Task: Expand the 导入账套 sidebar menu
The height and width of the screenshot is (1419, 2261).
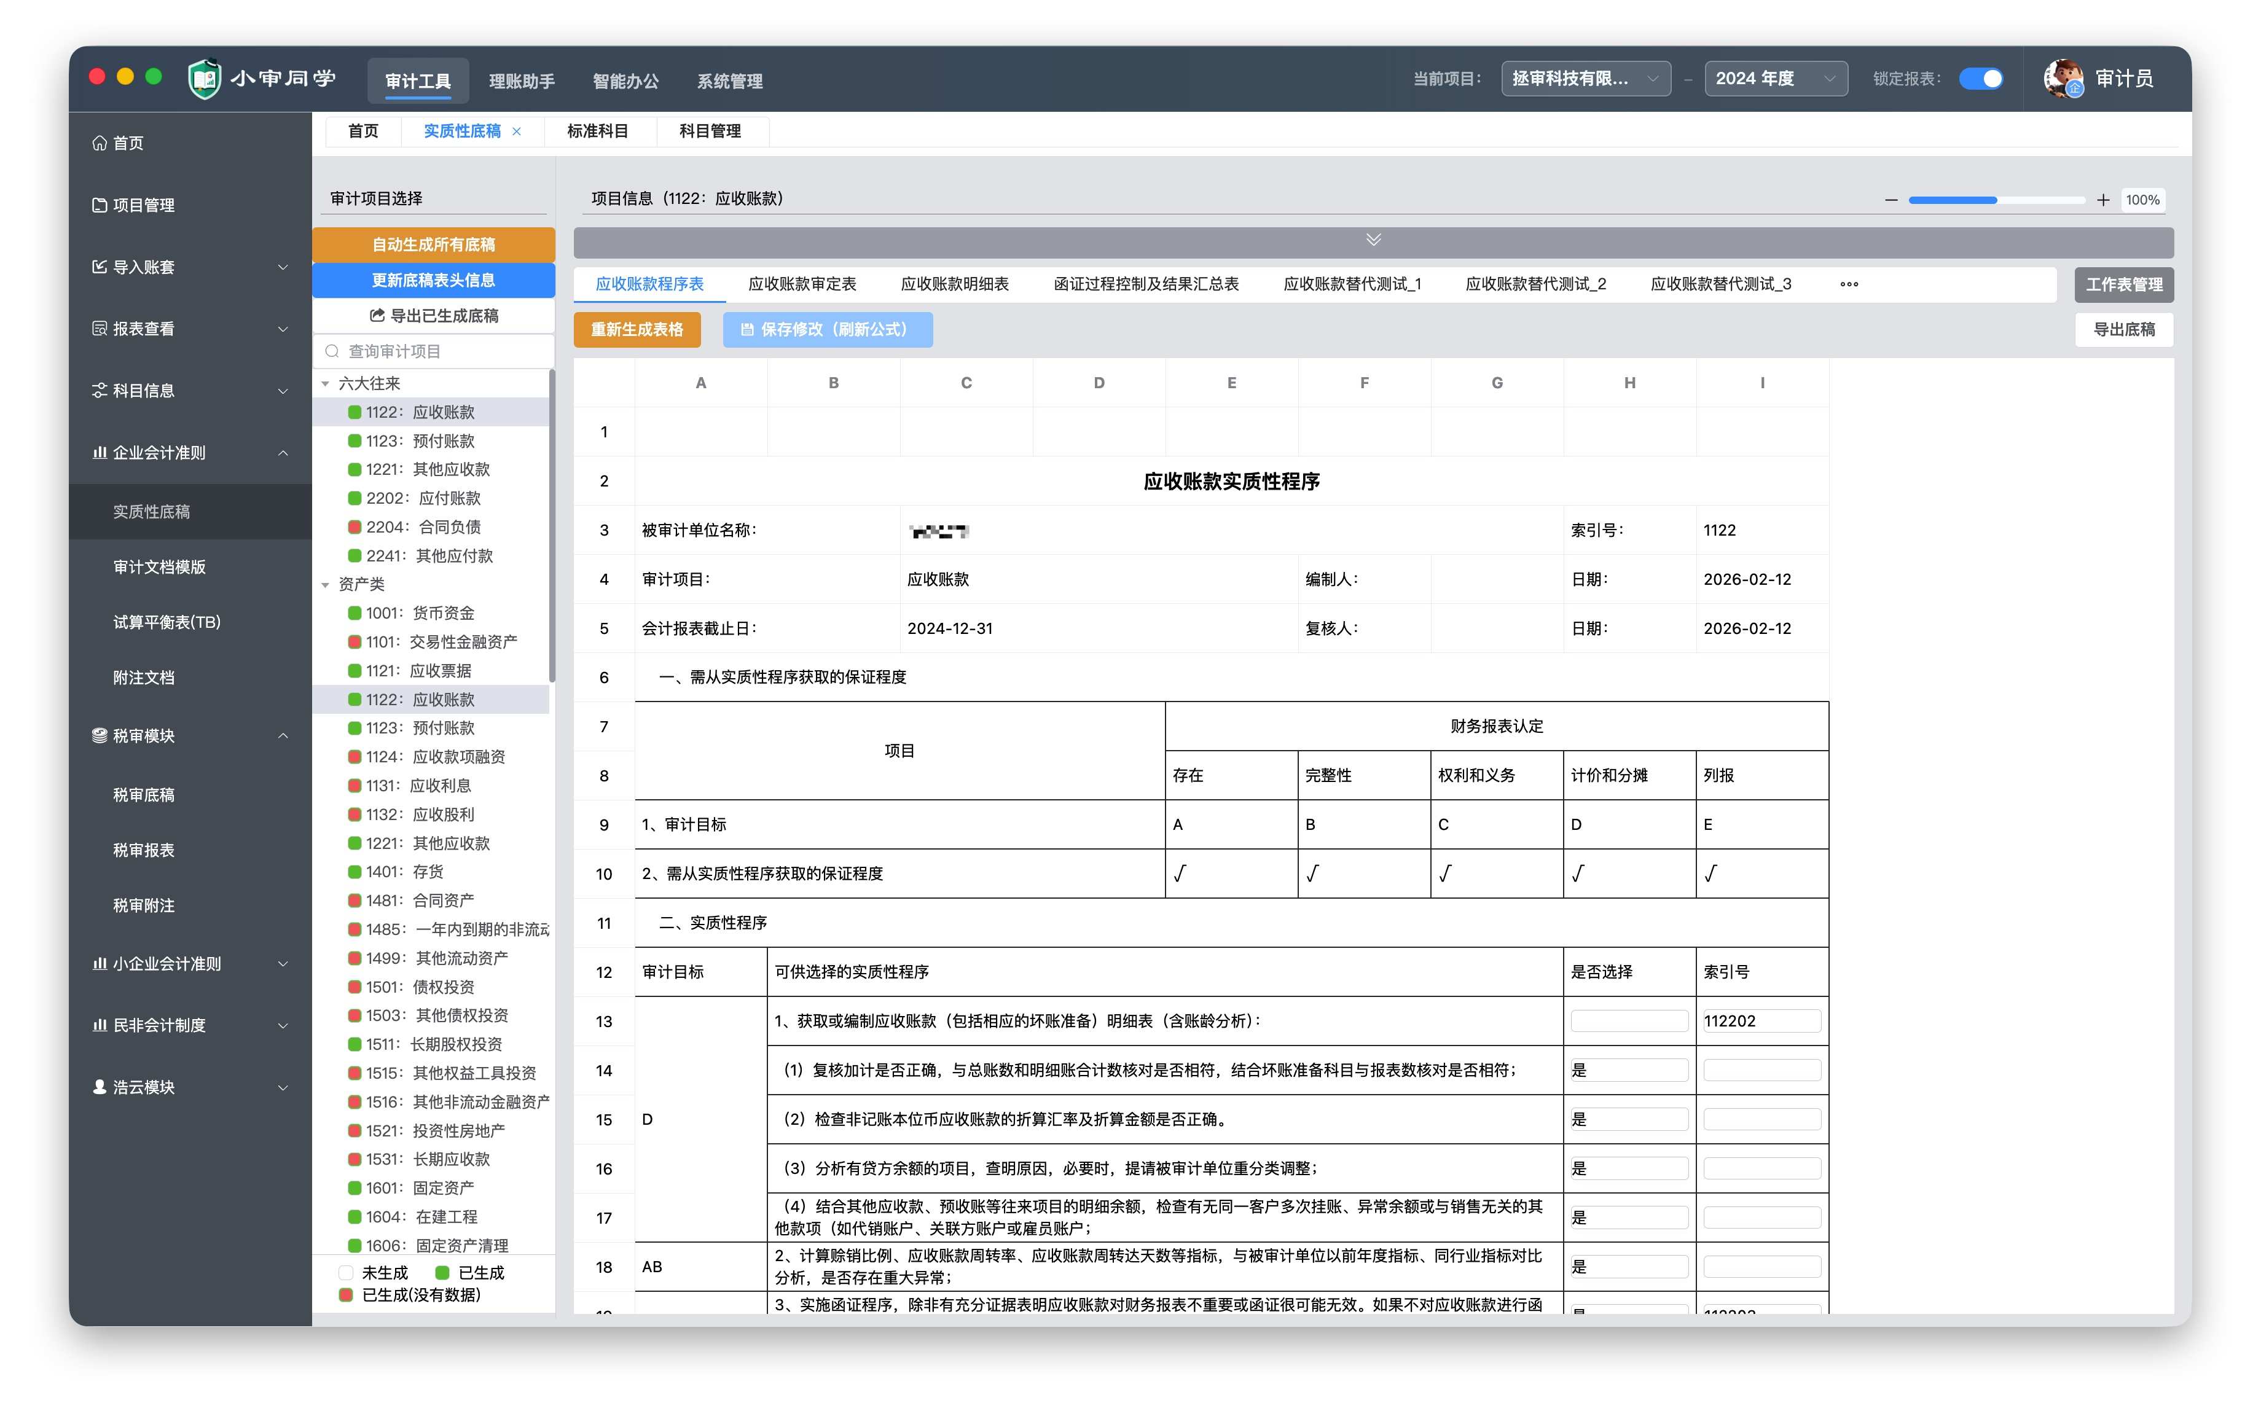Action: tap(283, 267)
